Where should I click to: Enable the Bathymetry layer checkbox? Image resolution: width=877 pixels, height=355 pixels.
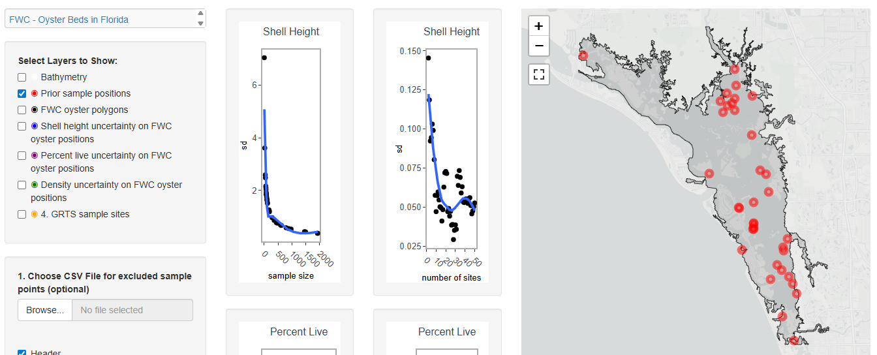[x=22, y=77]
